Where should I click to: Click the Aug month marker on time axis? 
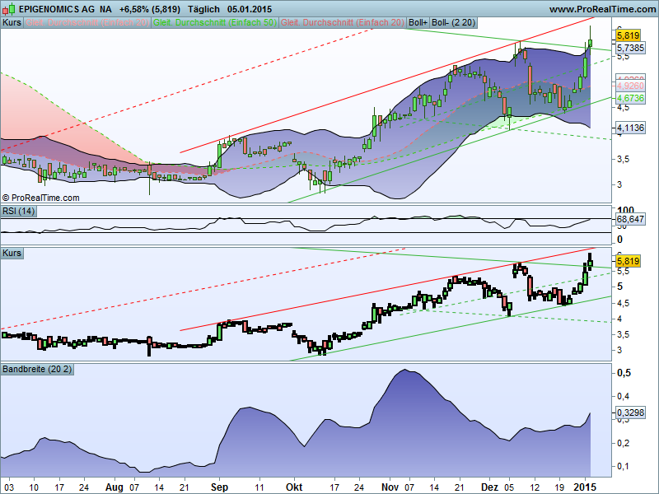coord(115,487)
